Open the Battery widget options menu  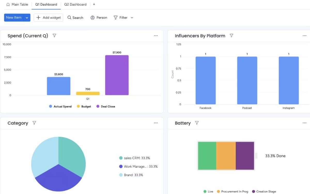pyautogui.click(x=305, y=123)
